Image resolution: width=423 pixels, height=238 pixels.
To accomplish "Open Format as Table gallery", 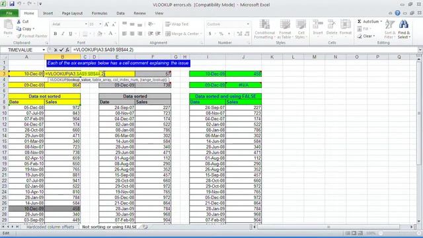I will pyautogui.click(x=285, y=29).
